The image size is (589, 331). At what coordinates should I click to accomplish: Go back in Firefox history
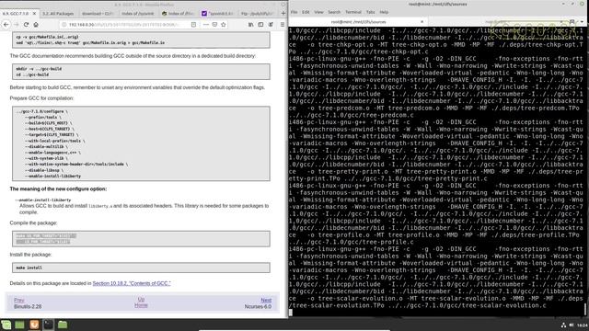pyautogui.click(x=6, y=25)
